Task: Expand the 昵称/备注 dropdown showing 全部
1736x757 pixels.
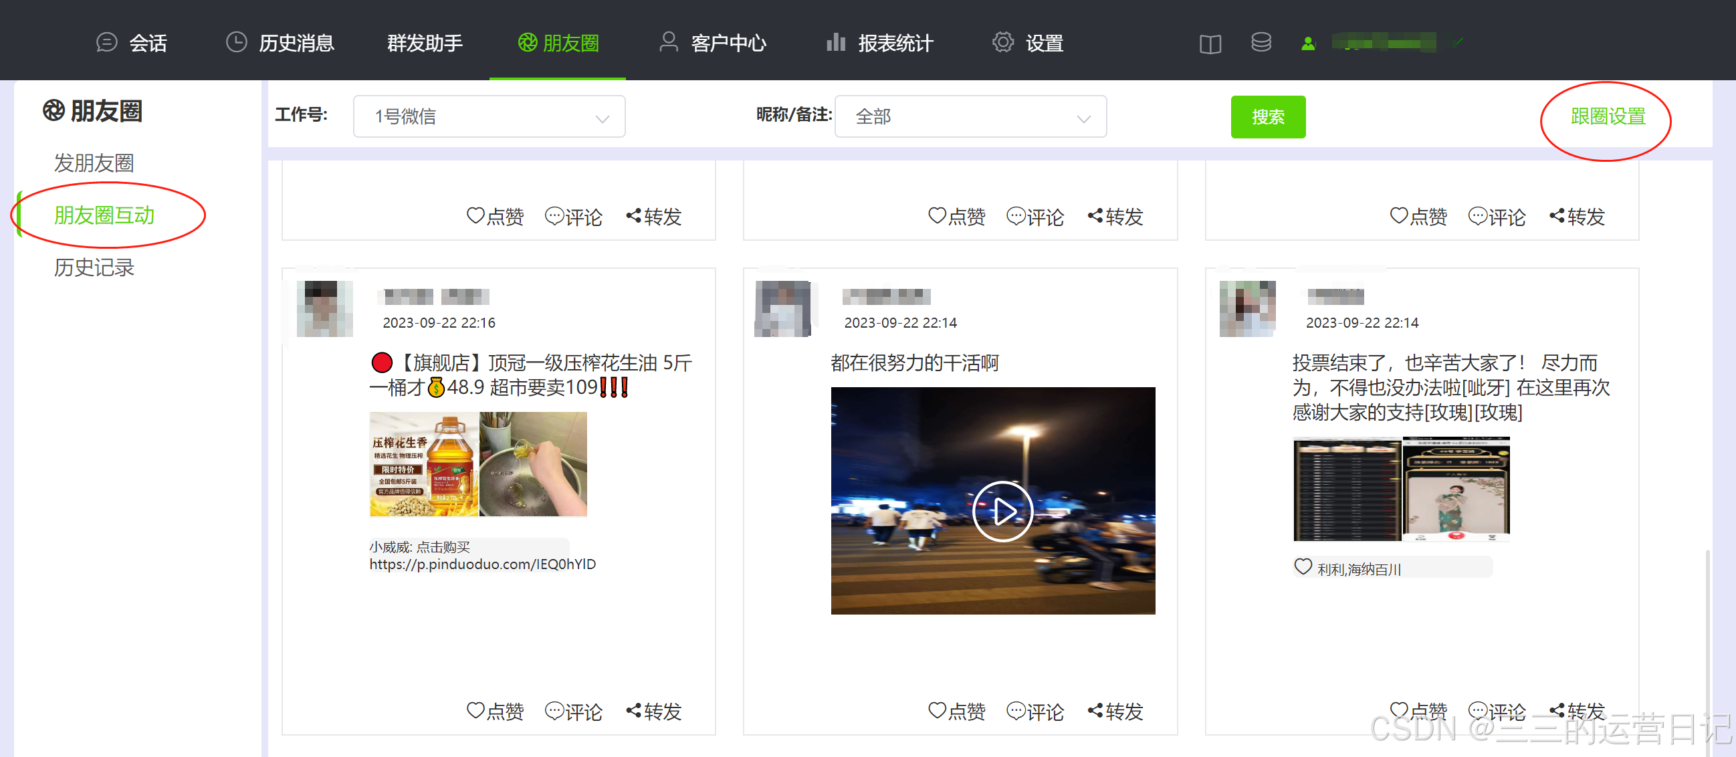Action: [970, 116]
